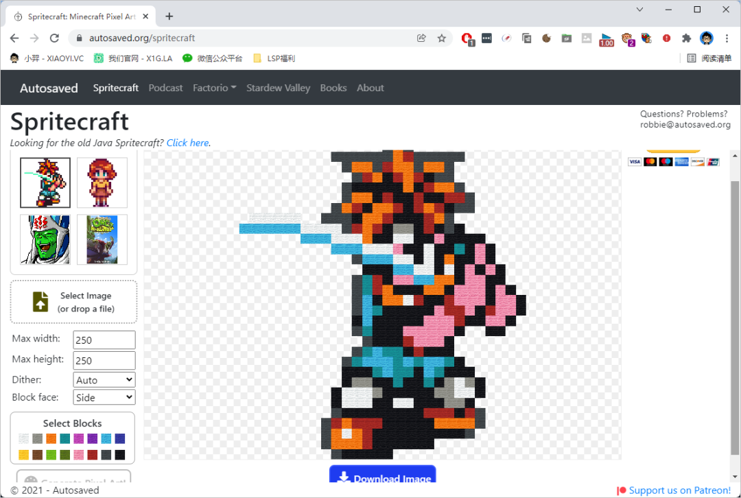The height and width of the screenshot is (498, 741).
Task: Click into the Max width field
Action: [104, 340]
